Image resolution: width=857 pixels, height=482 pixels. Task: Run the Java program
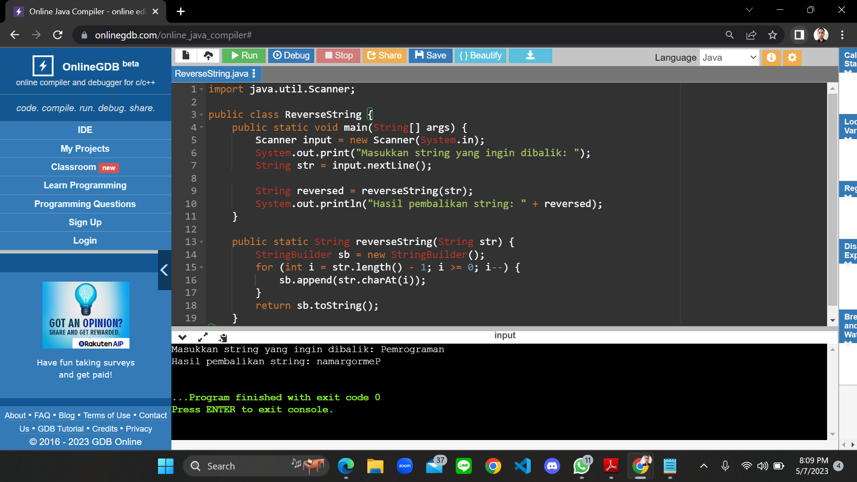(x=243, y=55)
